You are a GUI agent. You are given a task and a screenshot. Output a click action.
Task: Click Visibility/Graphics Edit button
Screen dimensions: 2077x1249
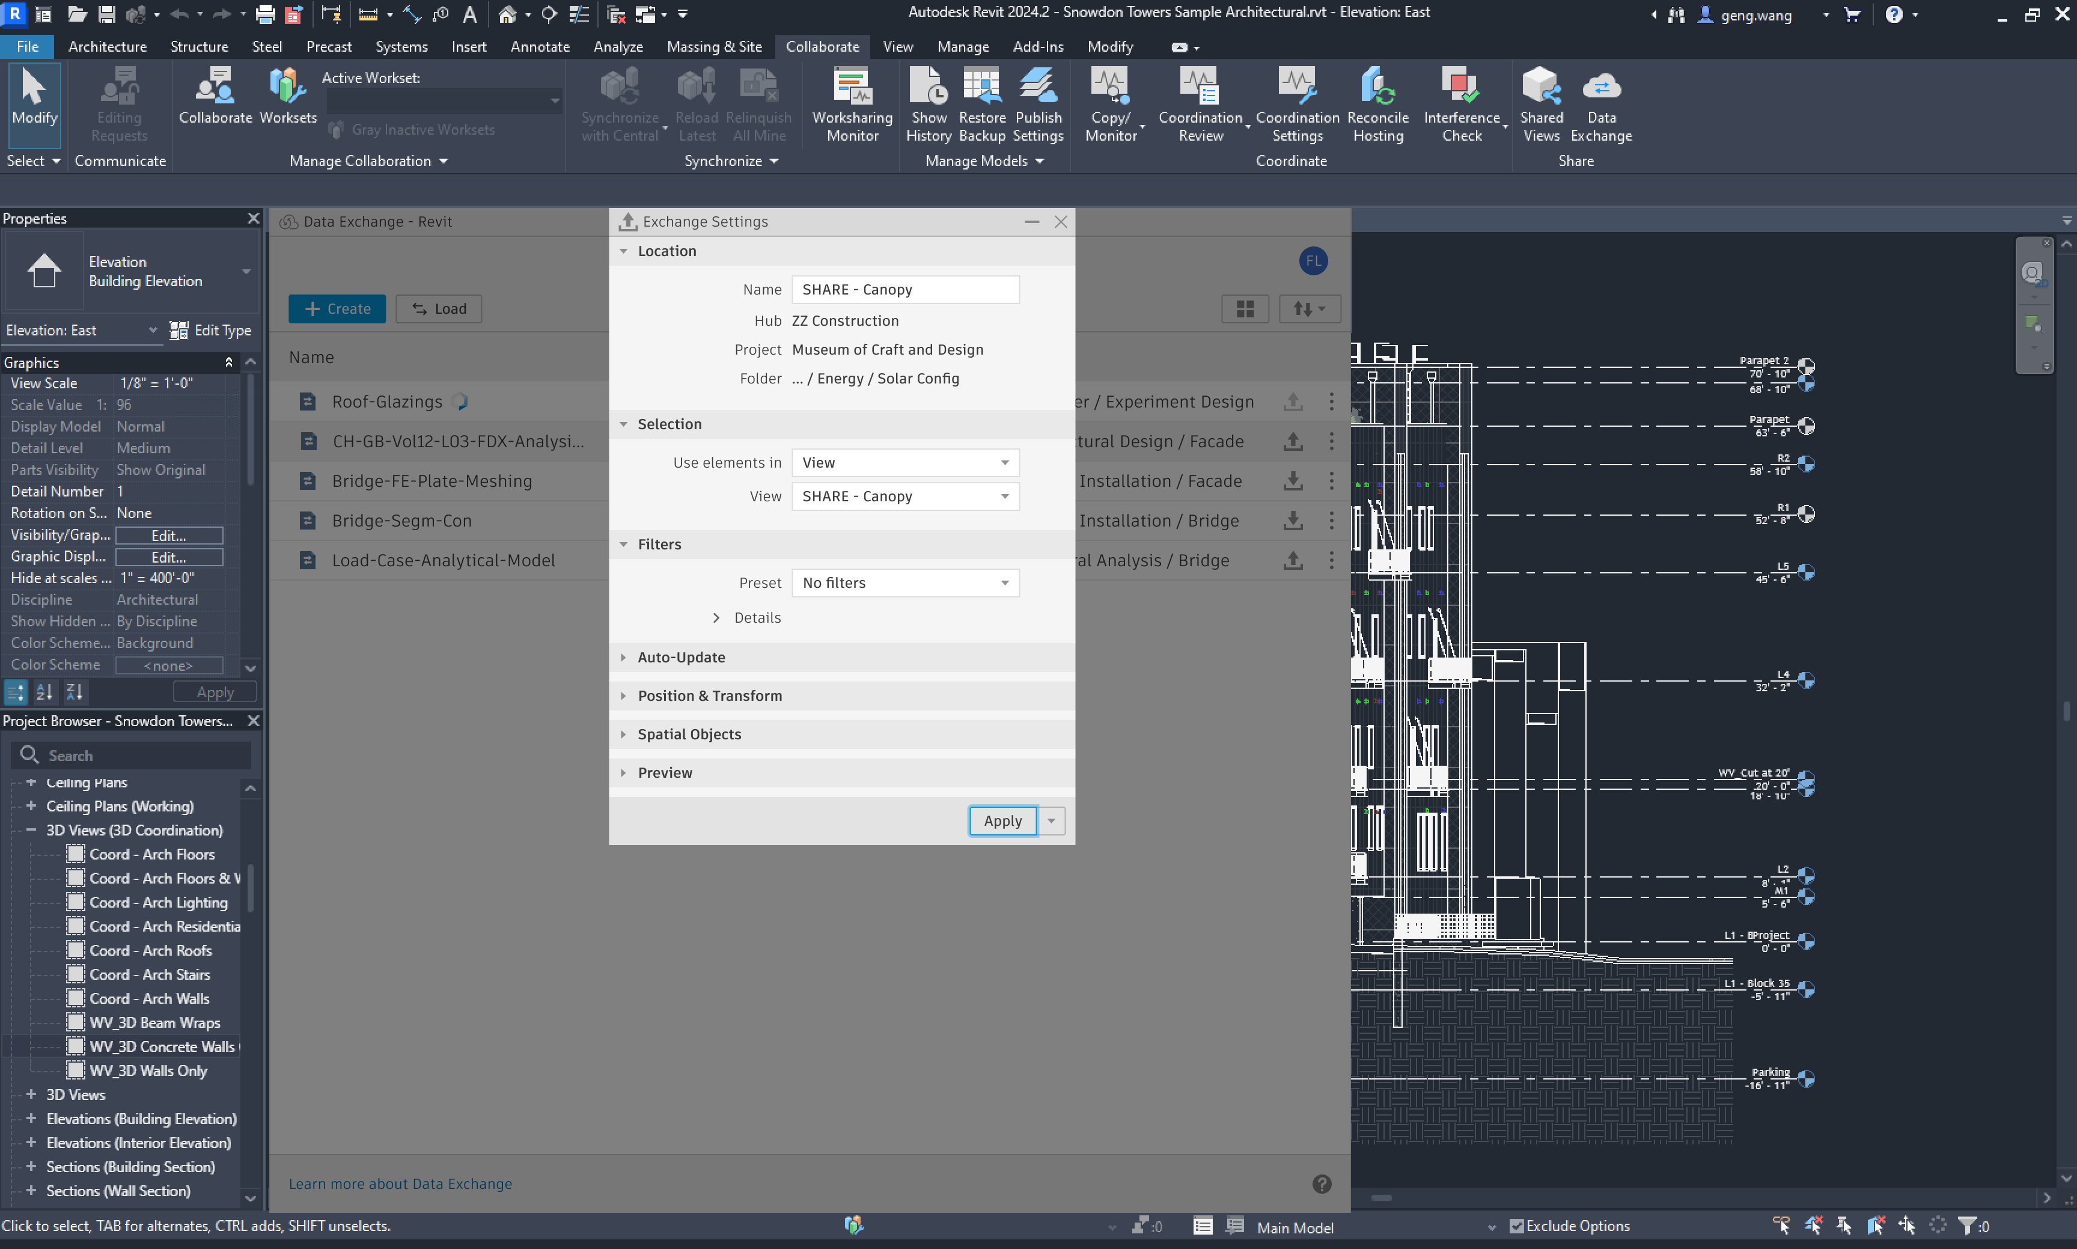point(168,536)
